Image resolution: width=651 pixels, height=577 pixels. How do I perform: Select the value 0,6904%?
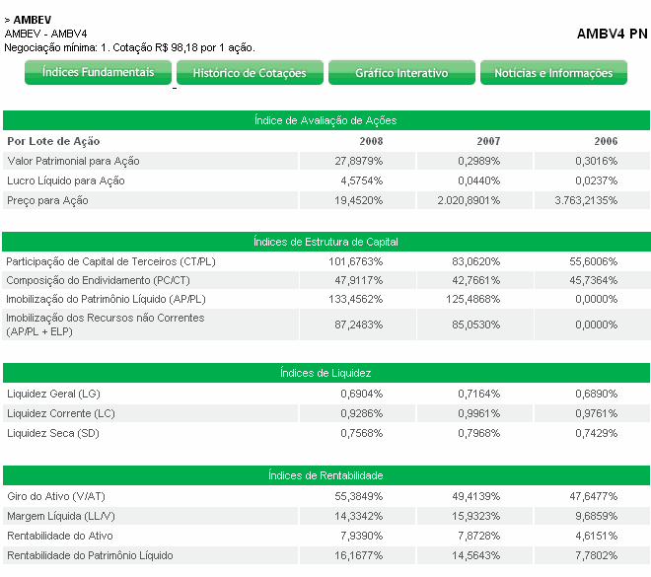tap(362, 394)
